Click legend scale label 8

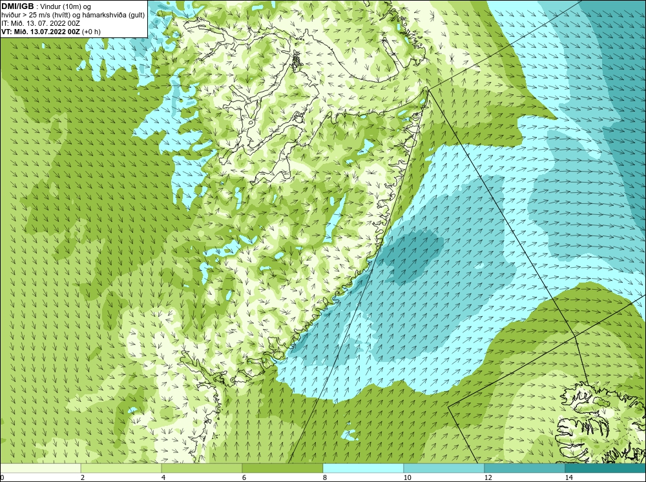pos(325,477)
